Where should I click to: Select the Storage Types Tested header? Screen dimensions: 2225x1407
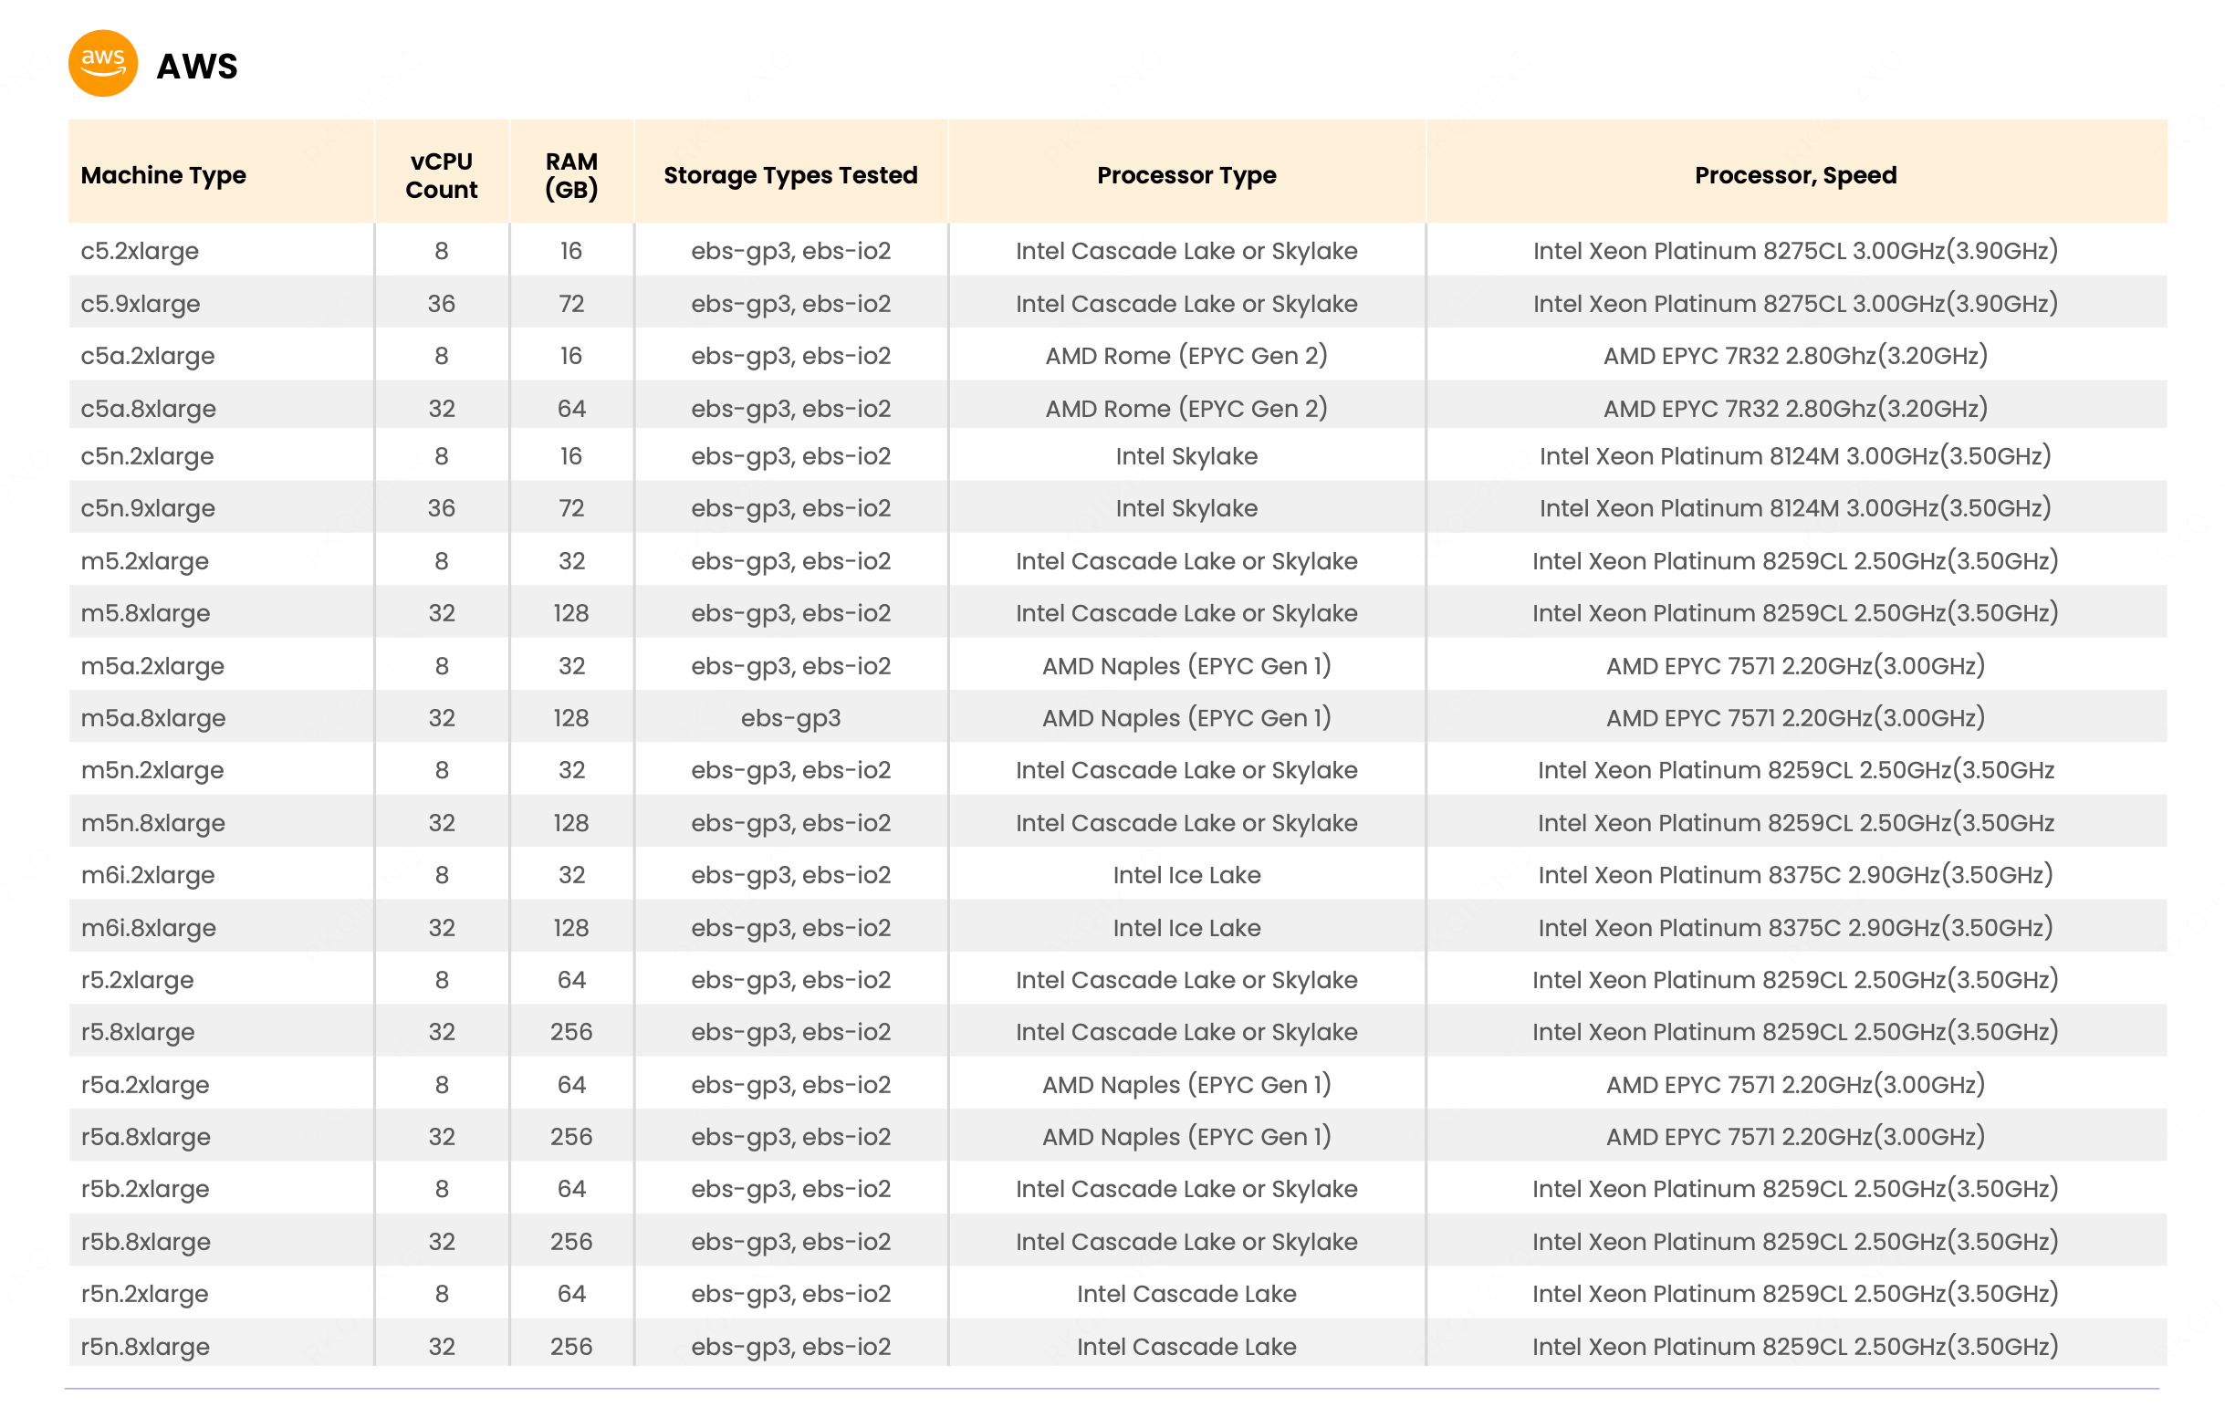coord(790,174)
